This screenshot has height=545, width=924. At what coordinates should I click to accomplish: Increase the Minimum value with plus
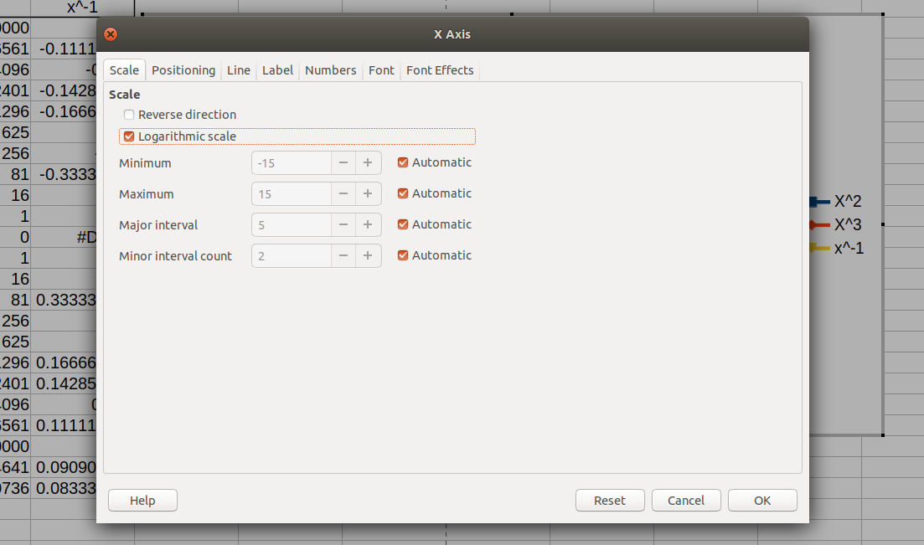[368, 162]
